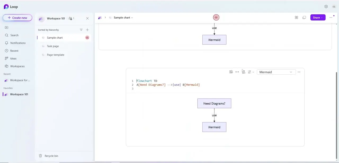Select the Sample chart page
This screenshot has width=339, height=163.
[64, 38]
